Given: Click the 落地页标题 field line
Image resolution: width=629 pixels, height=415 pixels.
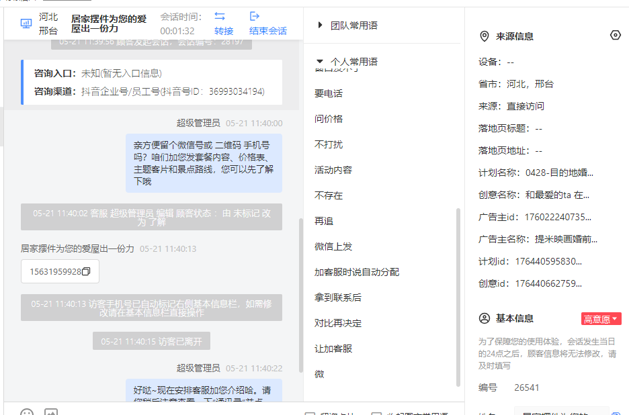Looking at the screenshot, I should [x=510, y=128].
